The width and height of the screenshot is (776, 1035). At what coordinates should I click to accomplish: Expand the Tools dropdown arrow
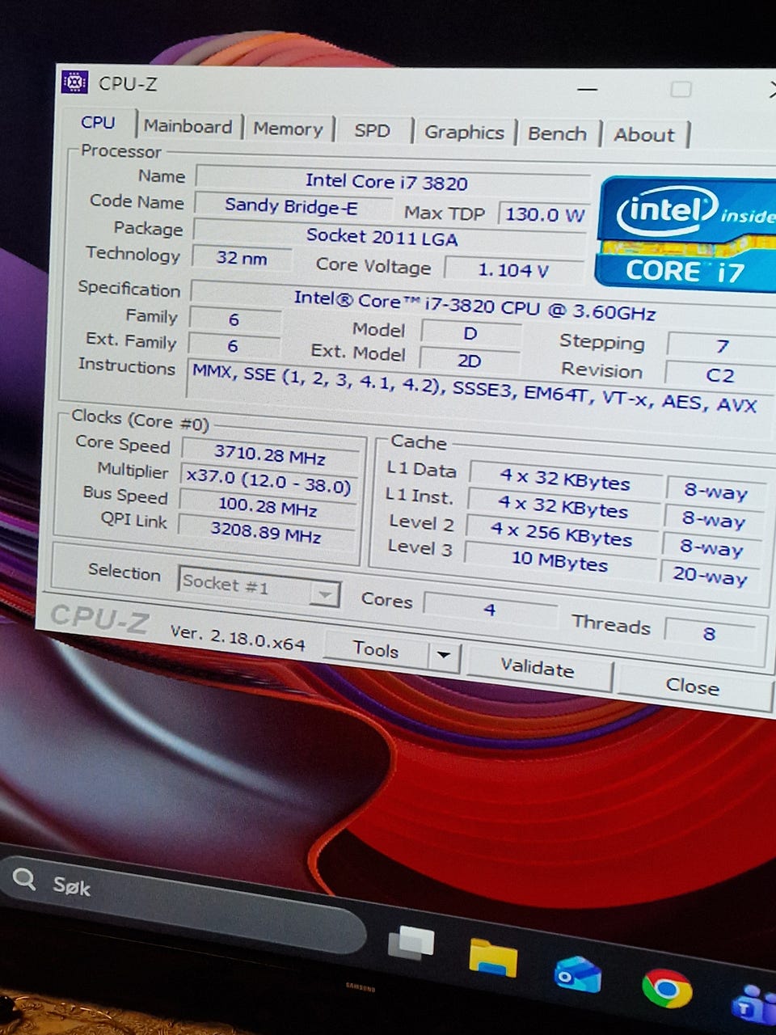tap(444, 655)
